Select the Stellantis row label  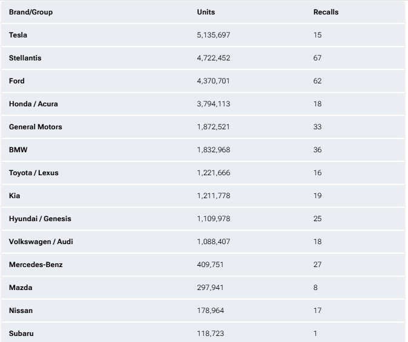click(x=25, y=58)
